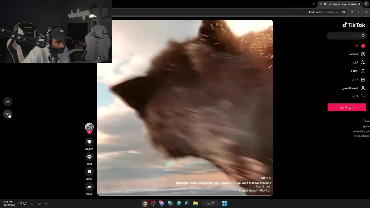The width and height of the screenshot is (370, 208).
Task: Open File Explorer from the taskbar
Action: click(x=196, y=203)
